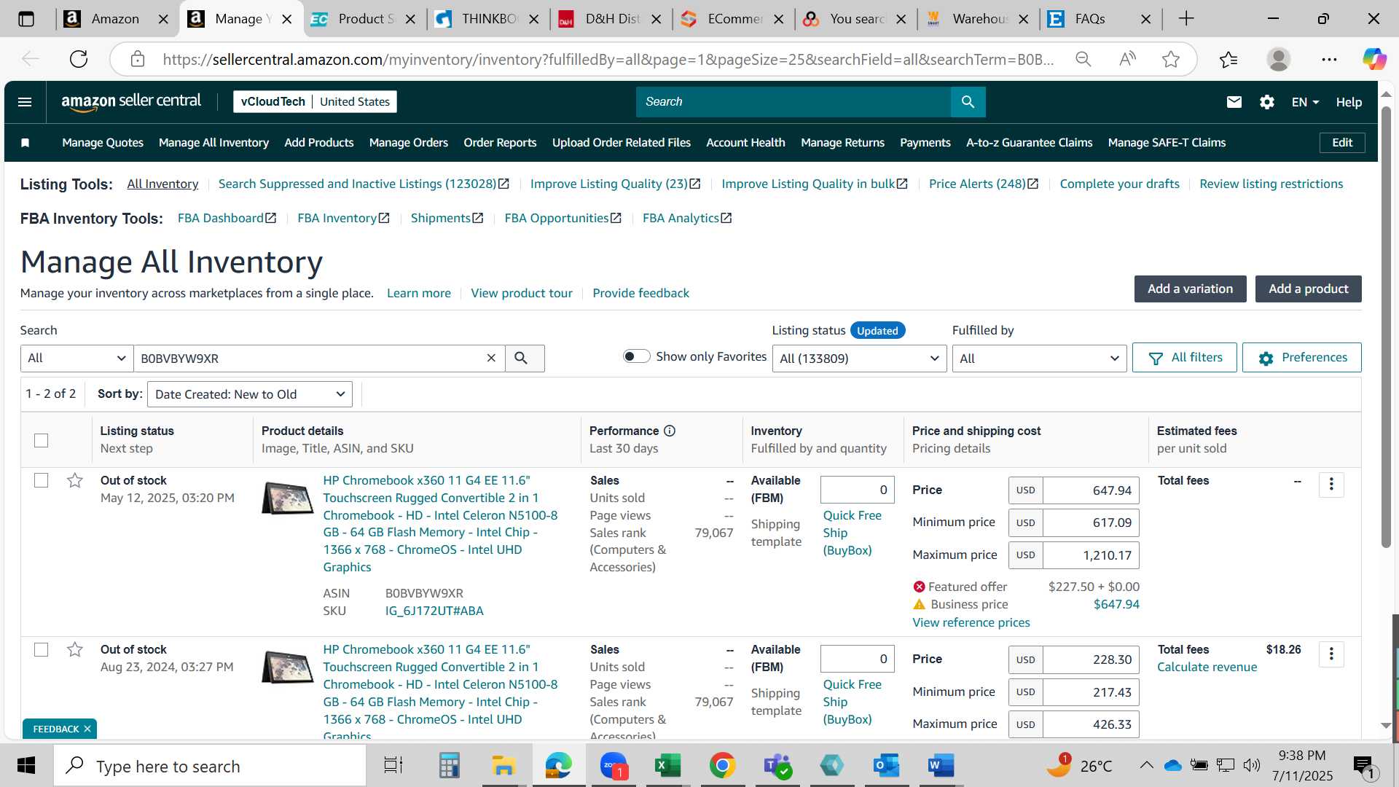The height and width of the screenshot is (787, 1399).
Task: Refresh the browser page
Action: point(79,59)
